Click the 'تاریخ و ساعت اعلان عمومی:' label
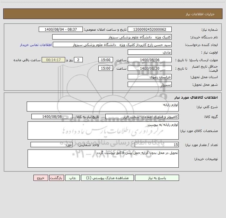Image resolution: width=226 pixels, height=218 pixels. [x=105, y=30]
